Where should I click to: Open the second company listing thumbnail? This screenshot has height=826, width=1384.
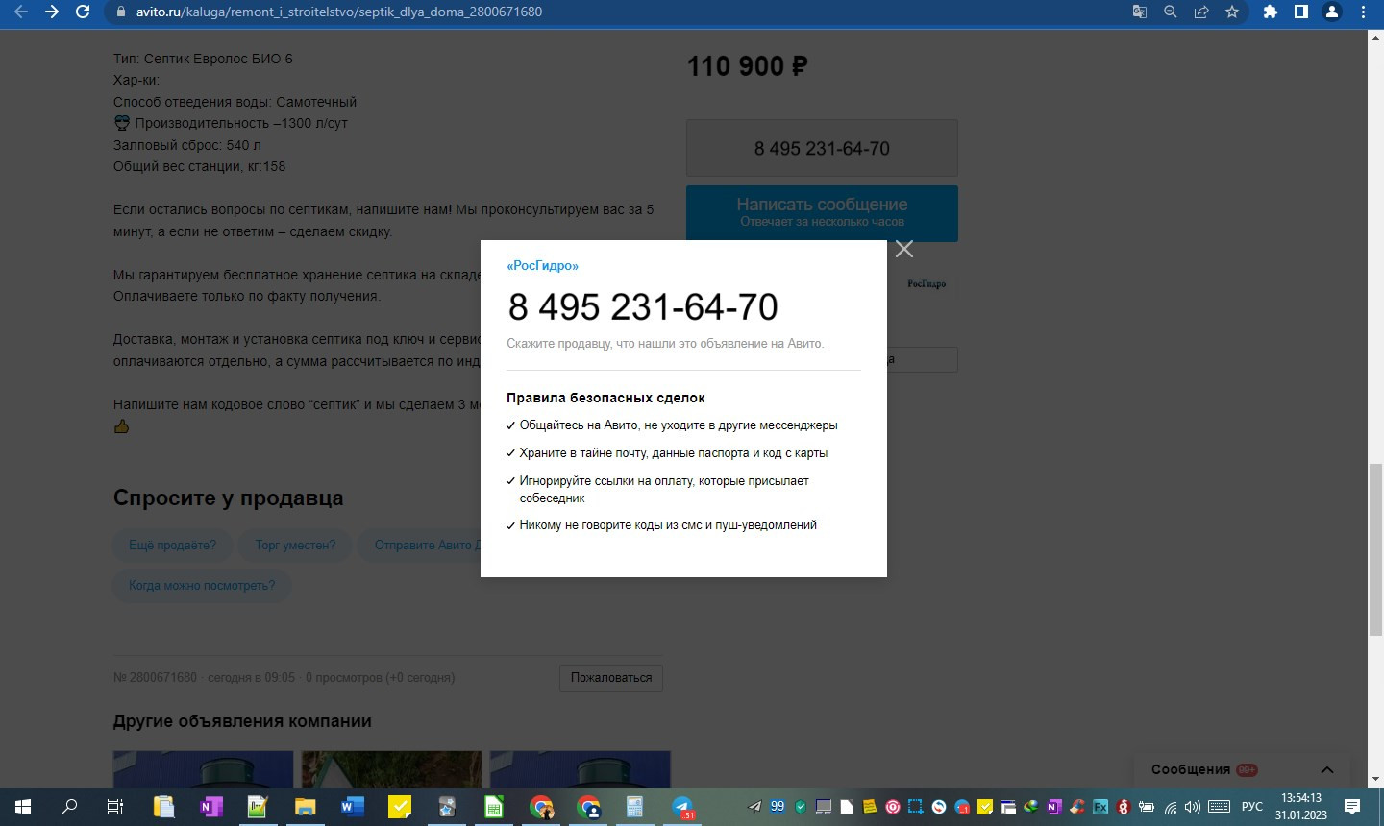[x=391, y=769]
